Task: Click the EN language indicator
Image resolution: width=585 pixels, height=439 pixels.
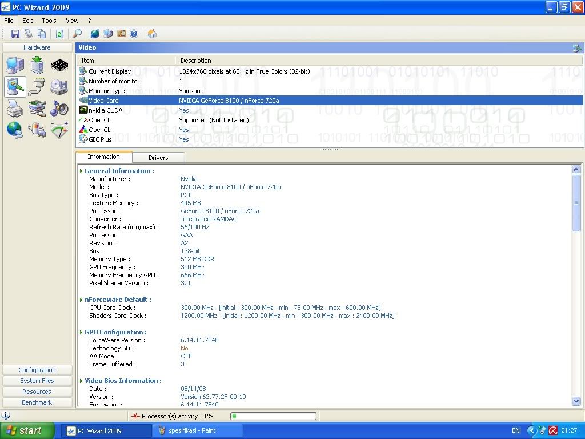Action: coord(516,430)
